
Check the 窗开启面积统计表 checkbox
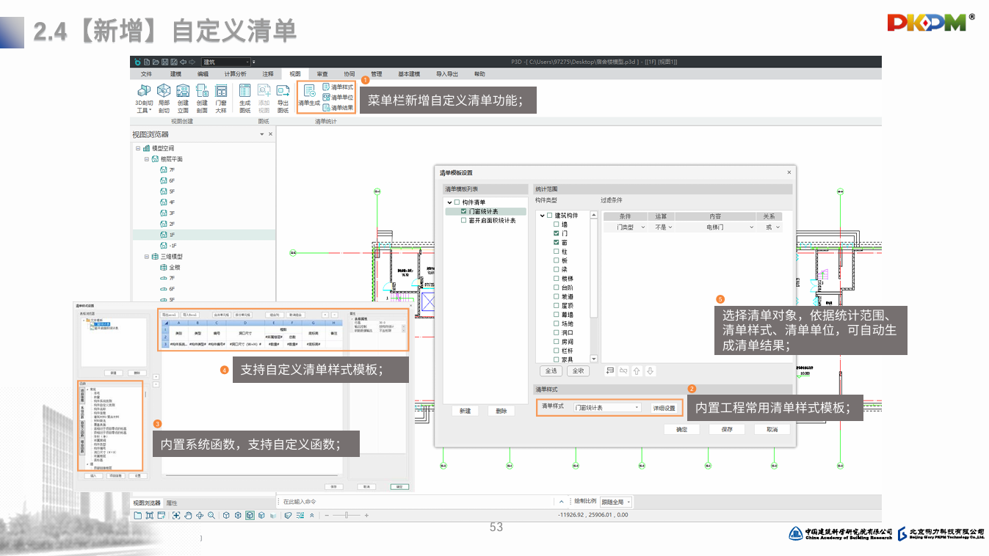tap(463, 220)
